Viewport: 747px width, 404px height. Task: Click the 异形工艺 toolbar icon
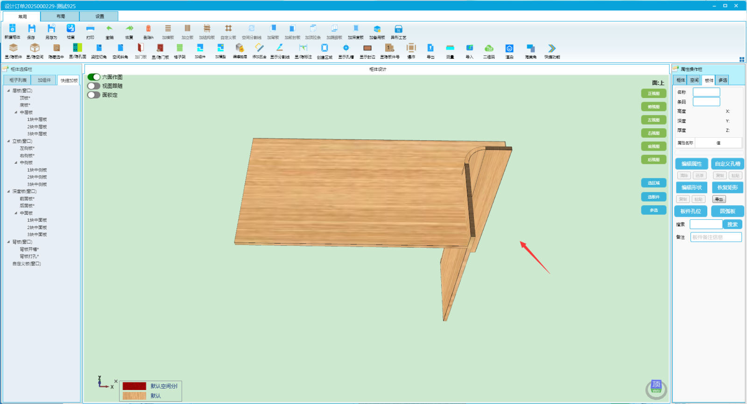click(x=398, y=29)
